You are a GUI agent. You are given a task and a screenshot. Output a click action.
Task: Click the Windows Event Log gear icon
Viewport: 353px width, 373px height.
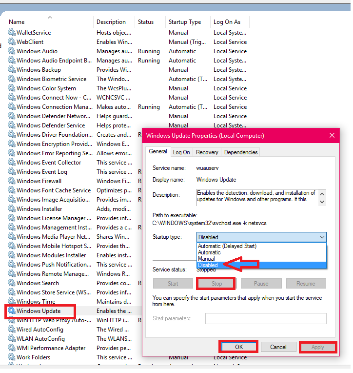click(x=11, y=171)
